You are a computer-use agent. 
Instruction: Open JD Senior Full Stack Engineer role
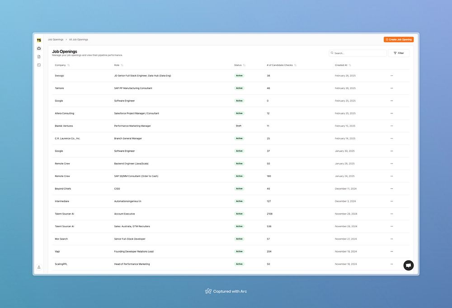pyautogui.click(x=142, y=76)
